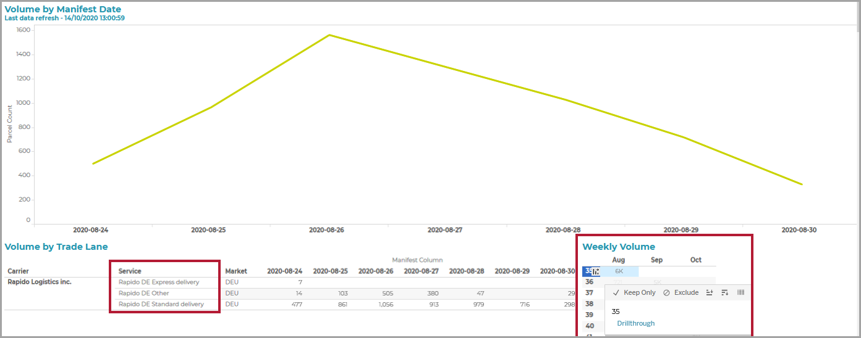Select Rapido DE Express delivery service
Screen dimensions: 861x338
(x=159, y=282)
